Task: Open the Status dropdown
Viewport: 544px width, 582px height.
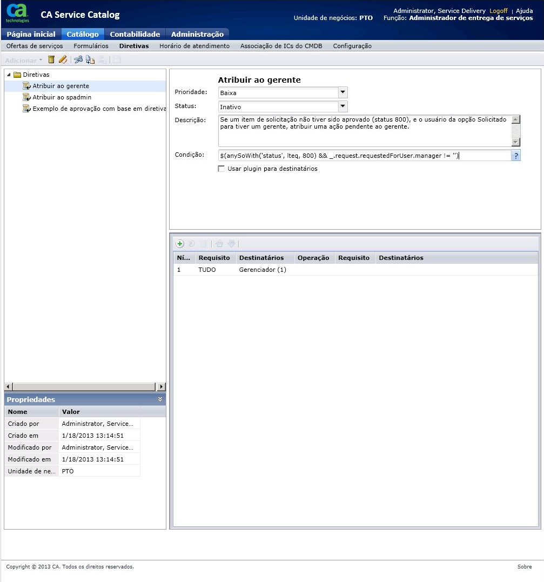Action: [x=342, y=107]
